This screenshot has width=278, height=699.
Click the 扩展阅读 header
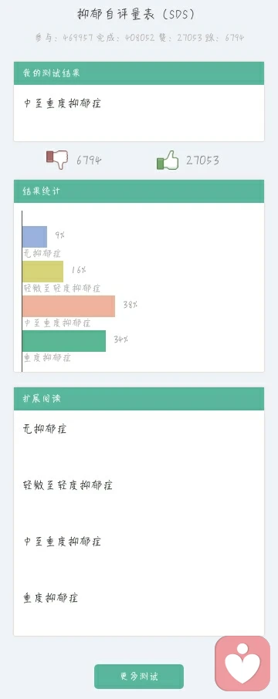coord(139,399)
